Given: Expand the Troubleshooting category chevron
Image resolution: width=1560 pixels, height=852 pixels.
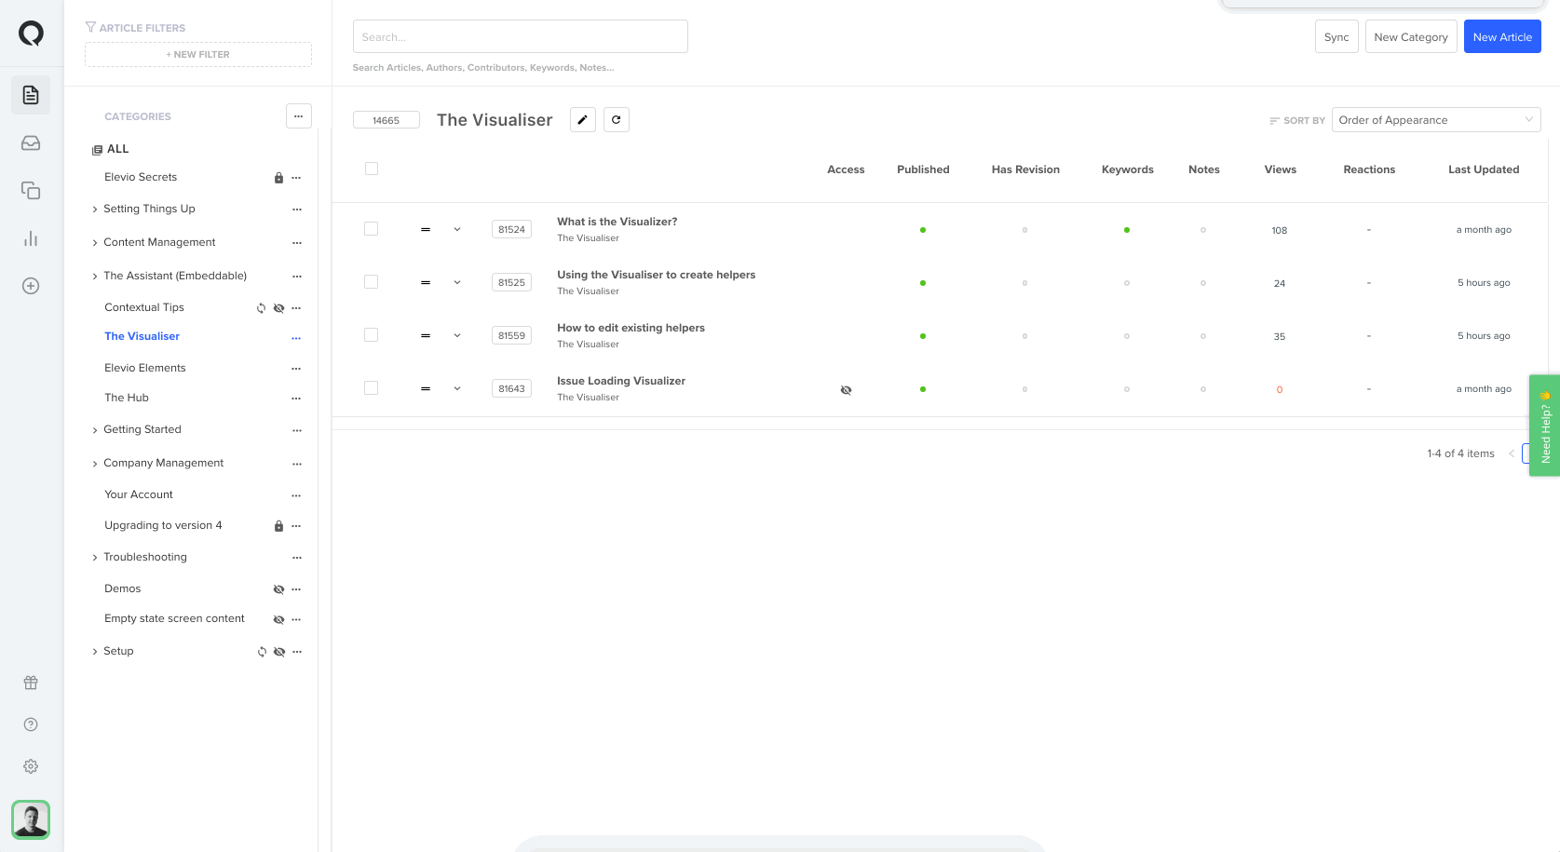Looking at the screenshot, I should [x=95, y=558].
